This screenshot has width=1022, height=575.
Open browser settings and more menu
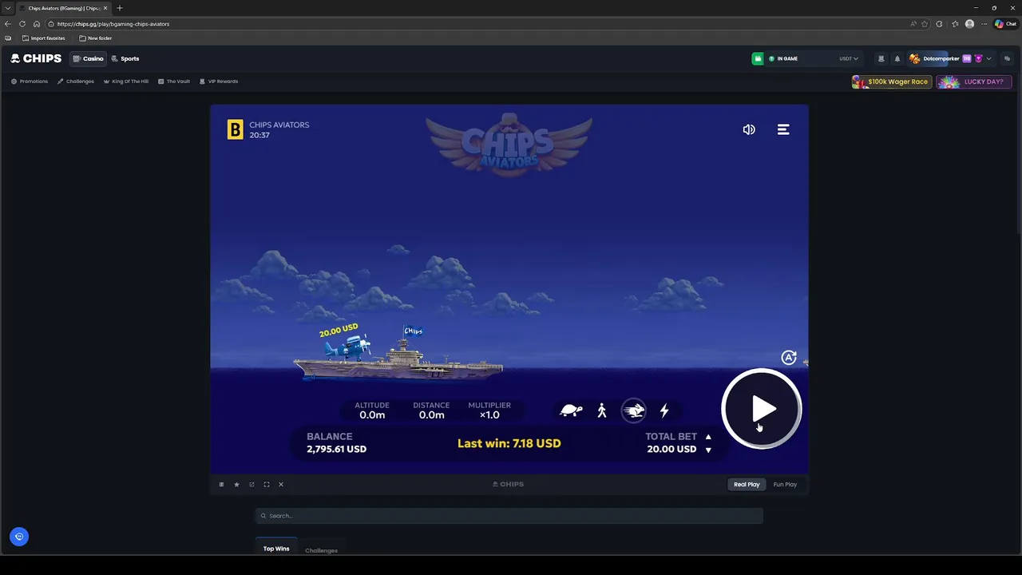(984, 24)
